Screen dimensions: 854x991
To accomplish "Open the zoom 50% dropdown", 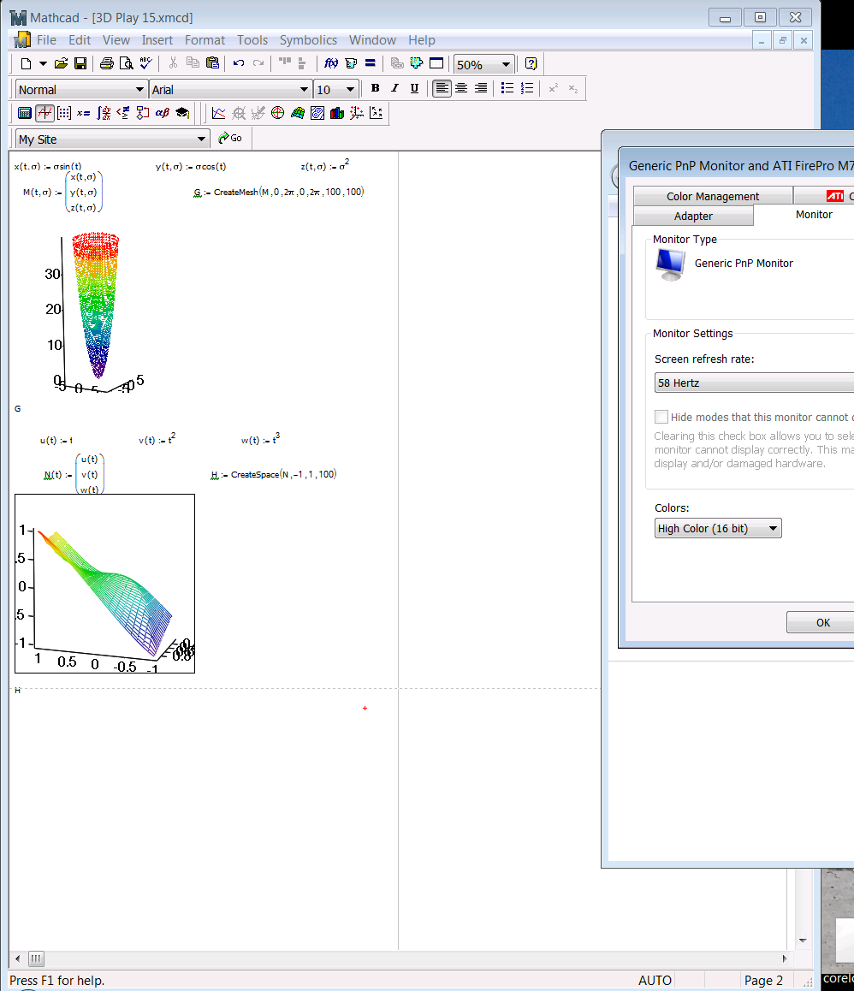I will [x=506, y=64].
